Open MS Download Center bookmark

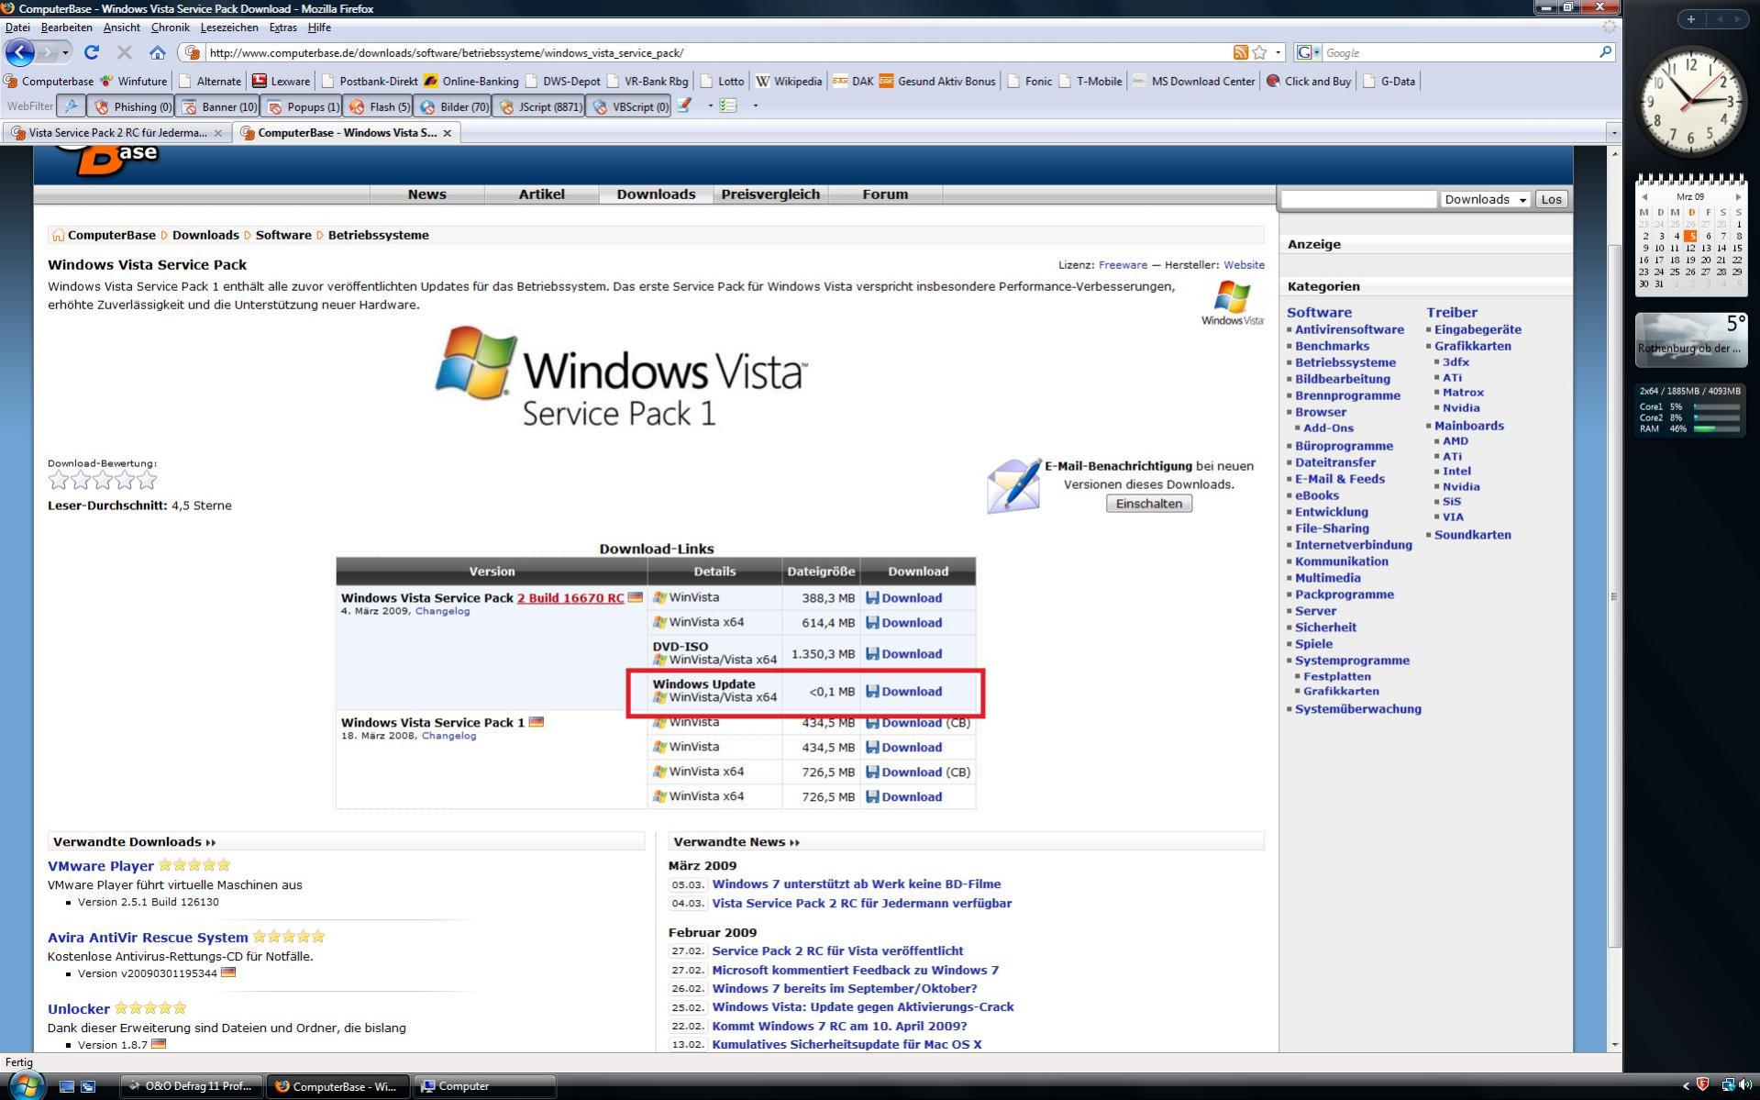pos(1194,81)
